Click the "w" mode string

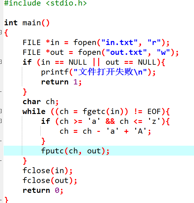click(x=163, y=52)
